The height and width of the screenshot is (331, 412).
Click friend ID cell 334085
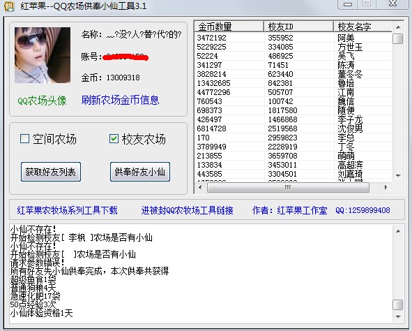[x=280, y=47]
